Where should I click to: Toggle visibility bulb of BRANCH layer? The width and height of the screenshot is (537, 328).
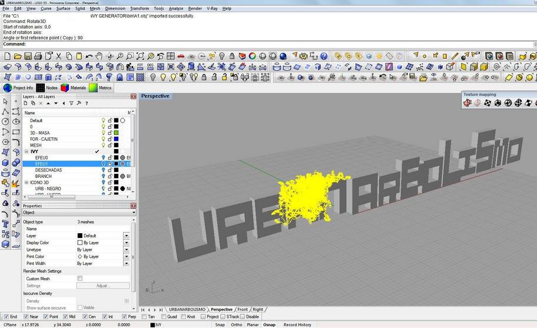coord(103,176)
